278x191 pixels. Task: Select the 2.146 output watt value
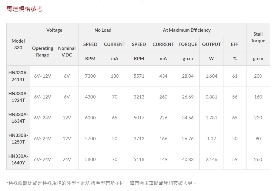click(211, 160)
